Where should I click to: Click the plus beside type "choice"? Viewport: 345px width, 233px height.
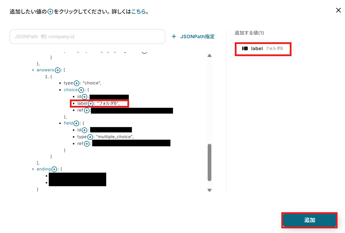pyautogui.click(x=77, y=83)
